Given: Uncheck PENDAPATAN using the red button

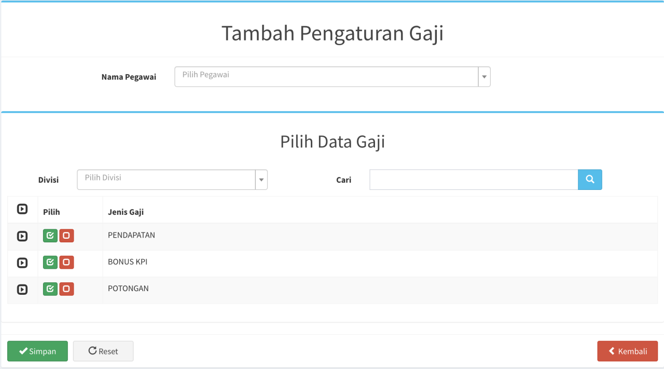Looking at the screenshot, I should (x=66, y=236).
